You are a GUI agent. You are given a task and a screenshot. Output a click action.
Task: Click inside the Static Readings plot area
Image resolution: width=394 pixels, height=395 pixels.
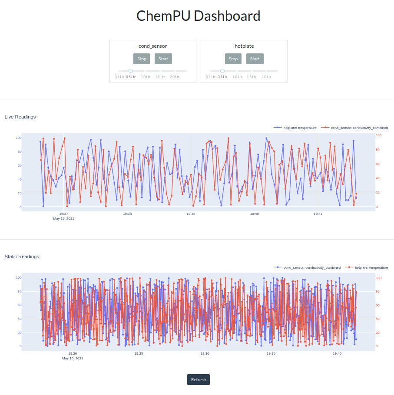point(195,310)
